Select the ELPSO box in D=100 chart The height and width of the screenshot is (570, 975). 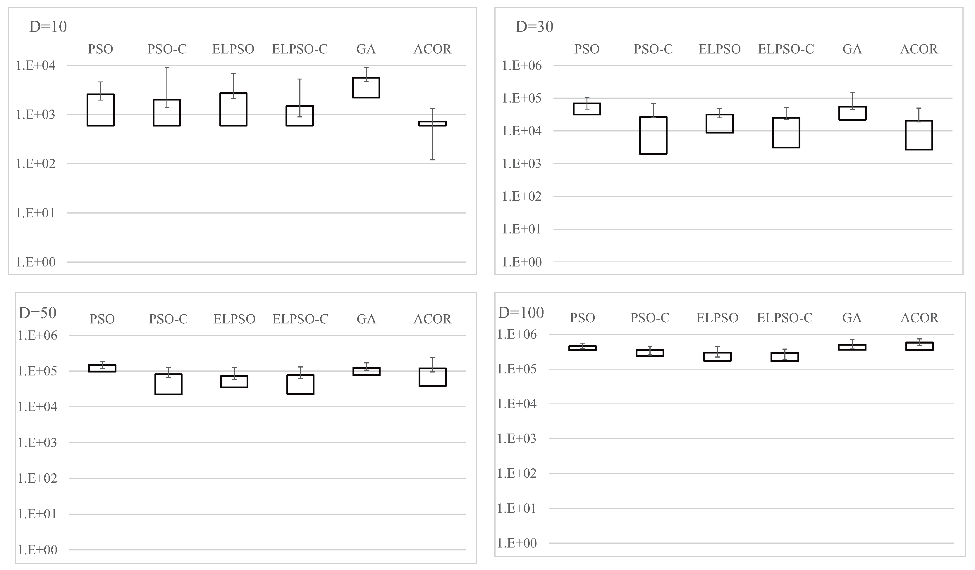pyautogui.click(x=717, y=356)
